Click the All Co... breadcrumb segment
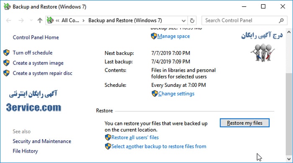Screen dimensions: 293x163 pos(70,21)
